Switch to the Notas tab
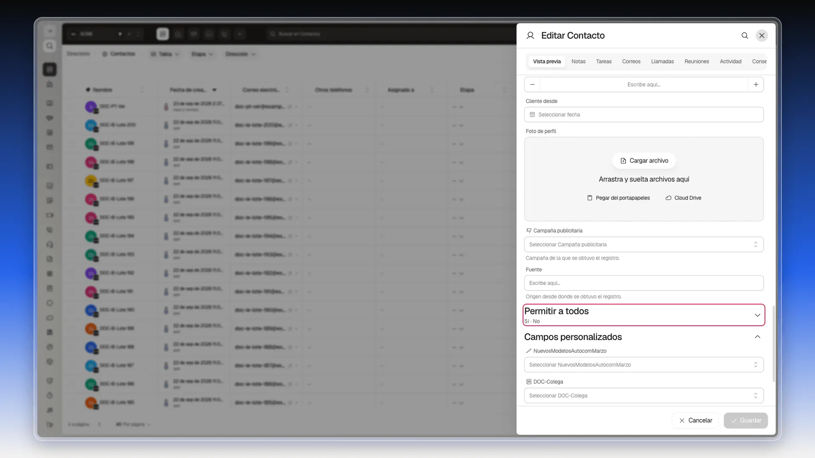Image resolution: width=815 pixels, height=458 pixels. pos(578,61)
